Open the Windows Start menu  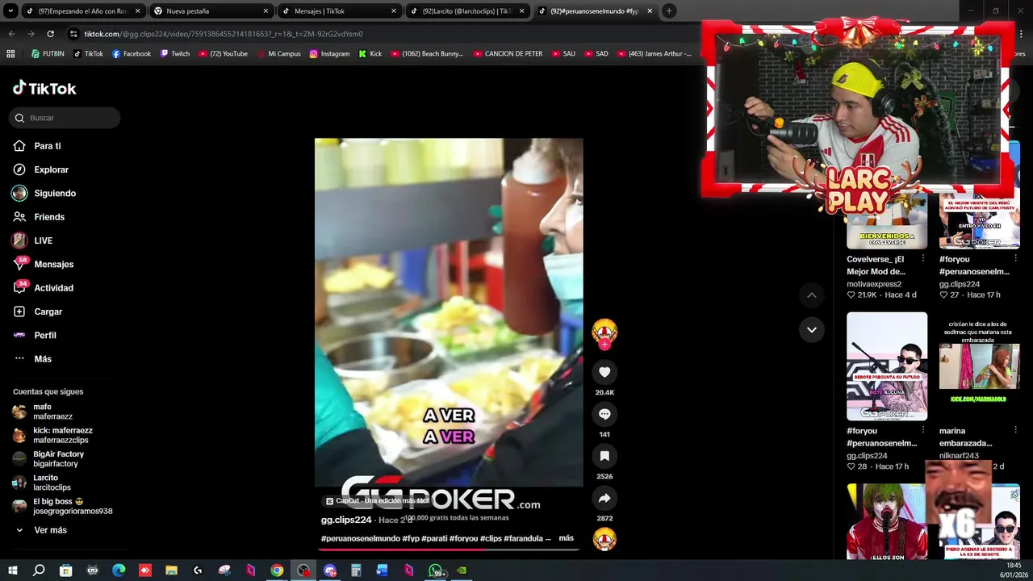pos(12,571)
